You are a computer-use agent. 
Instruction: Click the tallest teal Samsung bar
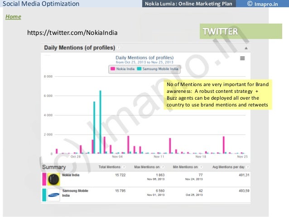pyautogui.click(x=100, y=122)
